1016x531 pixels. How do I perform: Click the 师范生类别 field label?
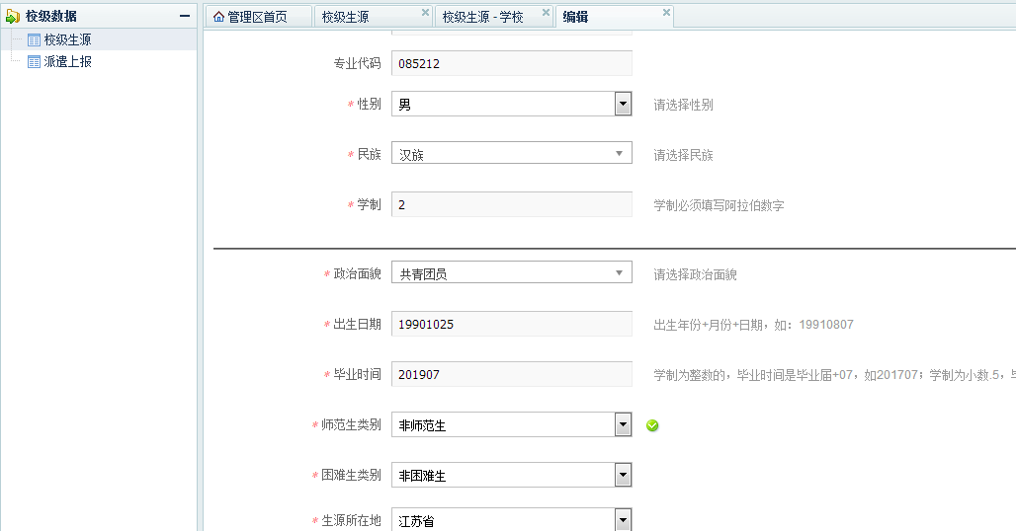click(x=351, y=424)
